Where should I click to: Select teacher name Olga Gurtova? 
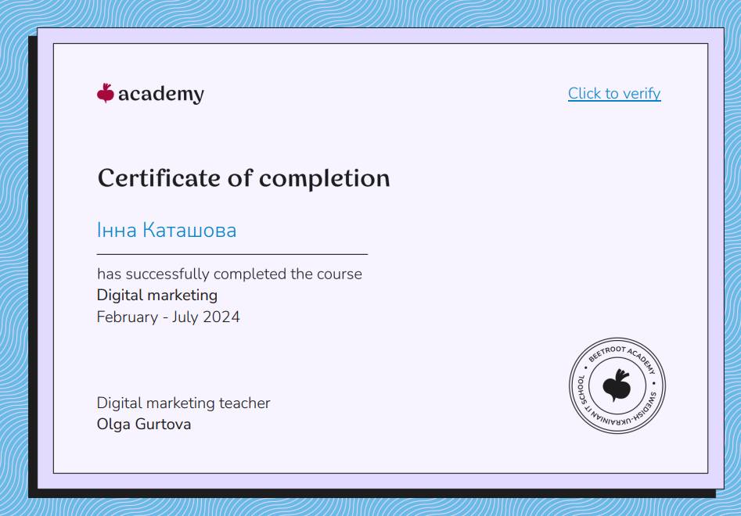(144, 425)
